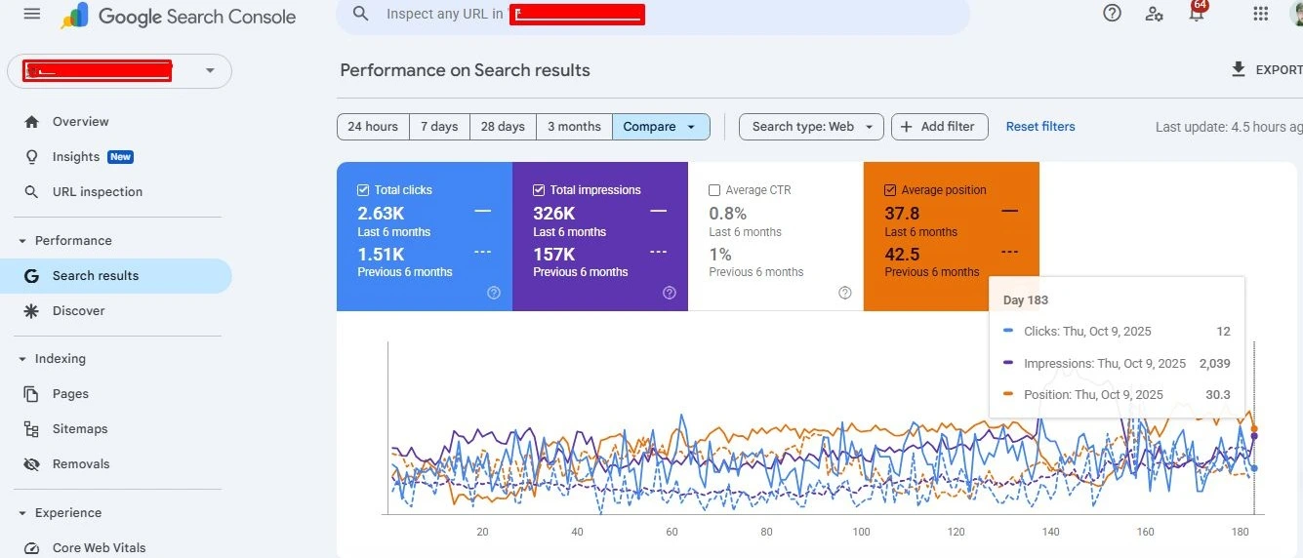Viewport: 1303px width, 558px height.
Task: Select the 3 months date range
Action: [574, 127]
